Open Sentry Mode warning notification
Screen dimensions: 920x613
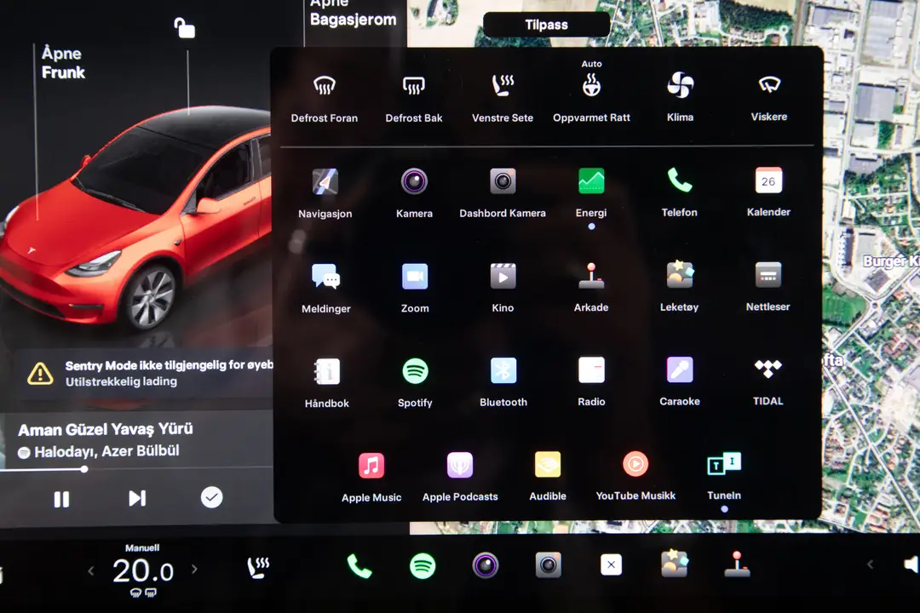(143, 373)
